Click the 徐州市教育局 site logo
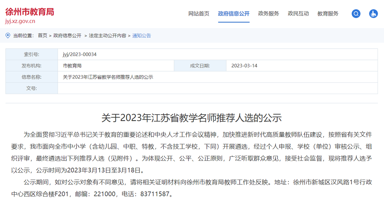This screenshot has height=204, width=384. (x=30, y=12)
